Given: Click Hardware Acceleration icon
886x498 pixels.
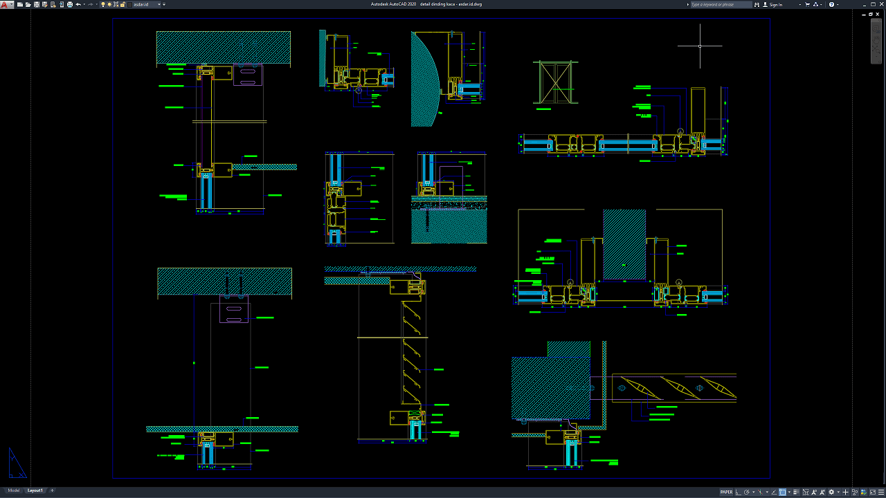Looking at the screenshot, I should (863, 492).
